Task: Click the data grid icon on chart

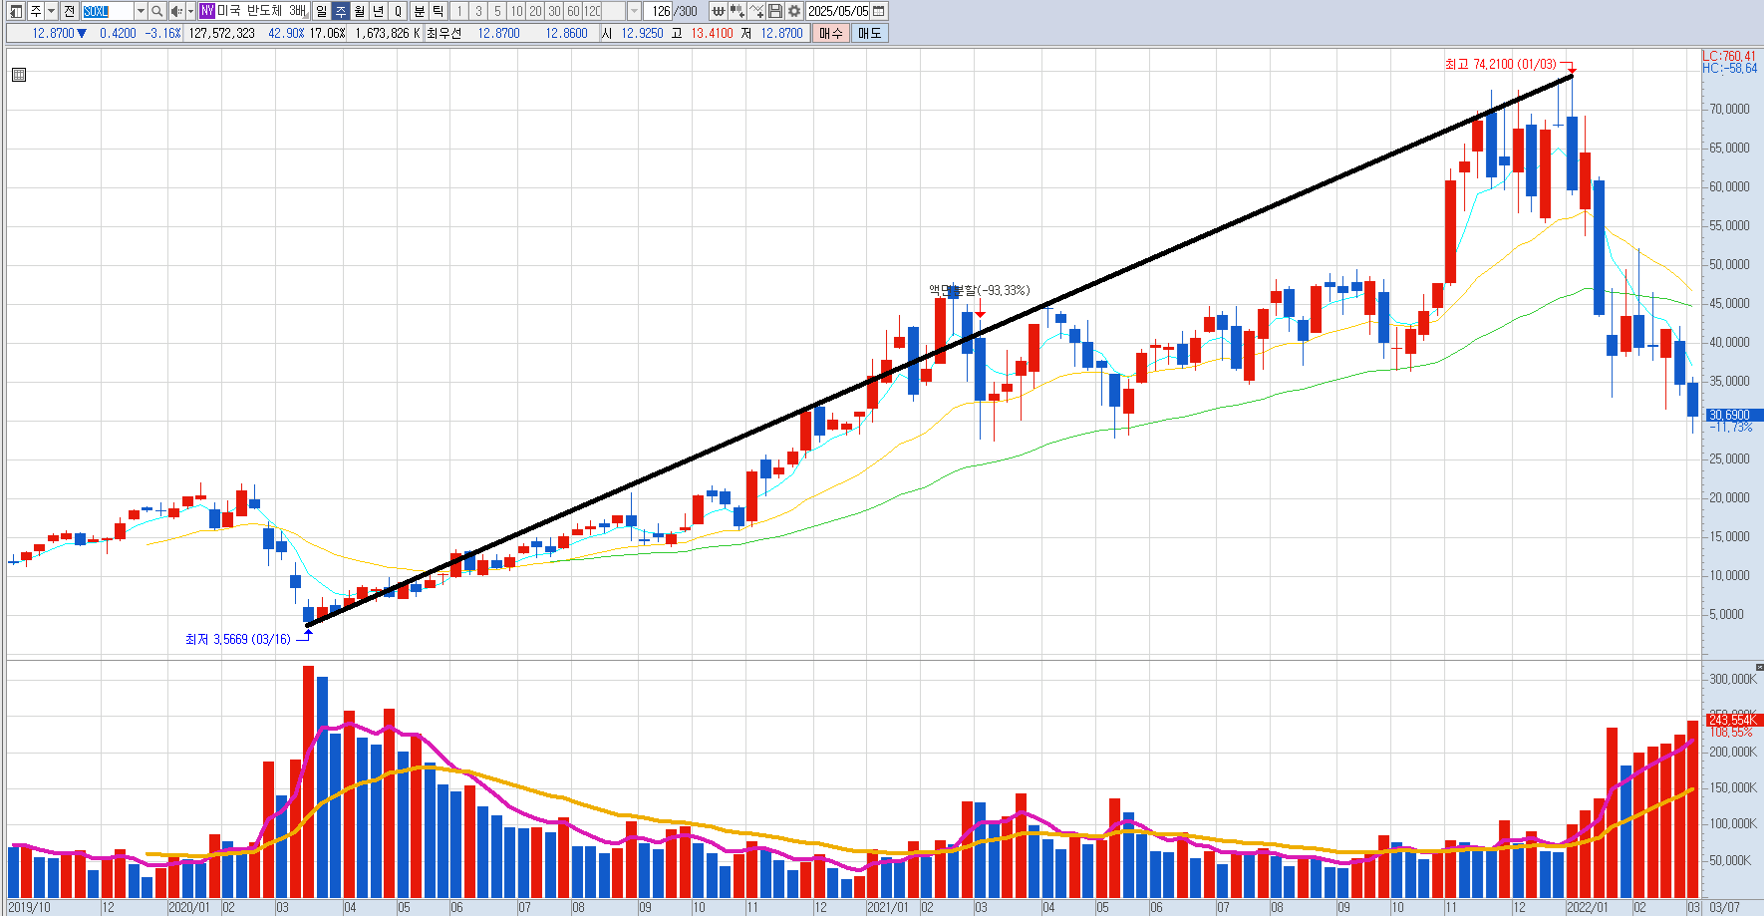Action: [x=19, y=75]
